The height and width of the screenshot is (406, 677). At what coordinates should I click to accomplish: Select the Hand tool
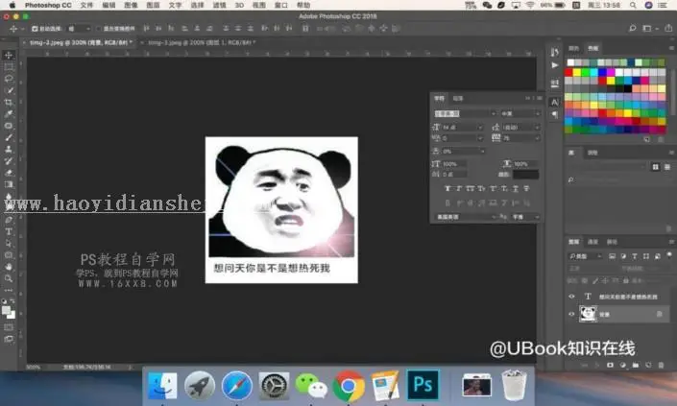pos(9,267)
